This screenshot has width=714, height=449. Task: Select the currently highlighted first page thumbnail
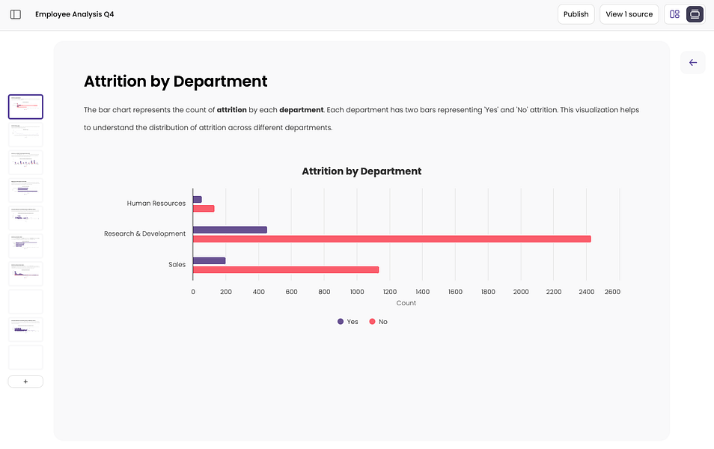tap(25, 106)
